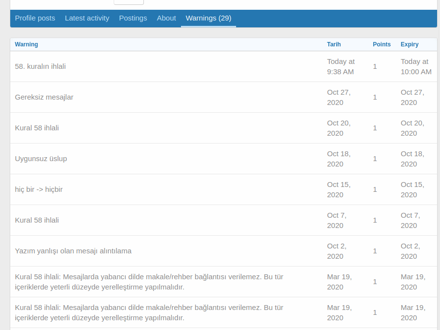Click the points value in Gereksiz mesajlar row
Screen dimensions: 440x330
375,98
